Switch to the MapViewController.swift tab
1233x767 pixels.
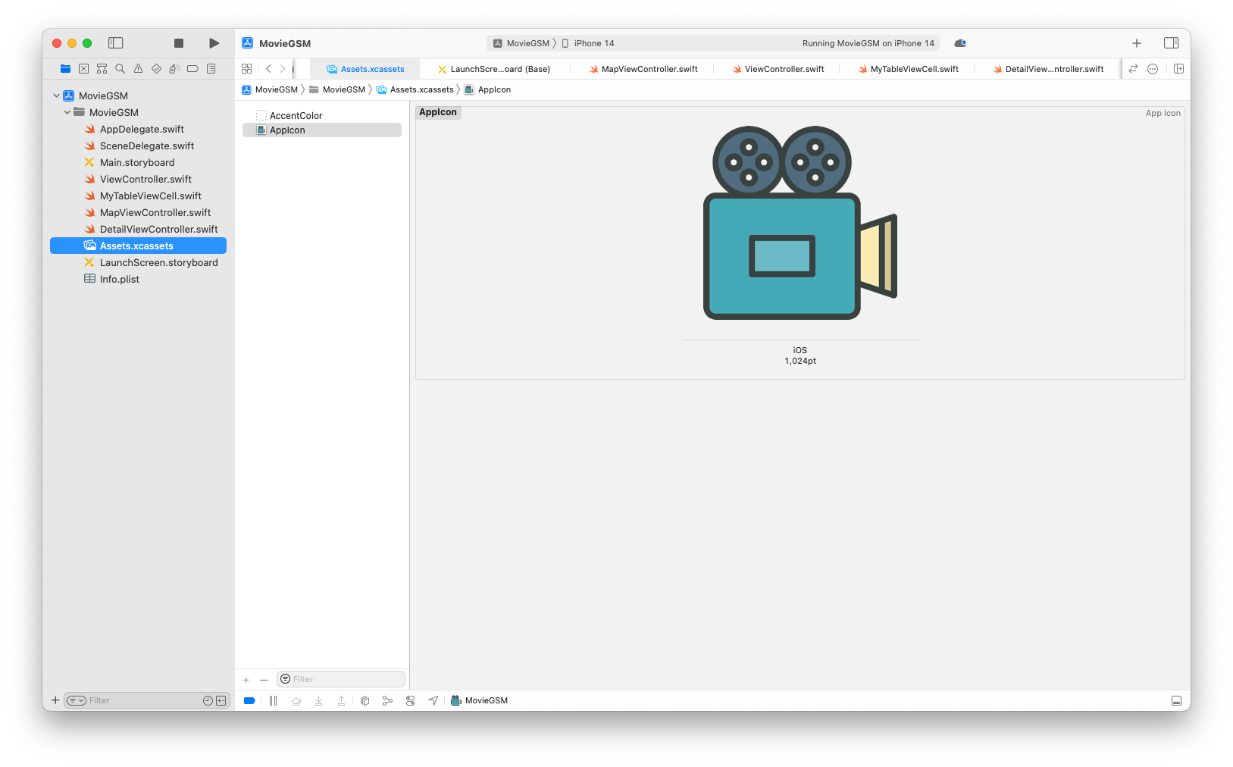point(643,69)
